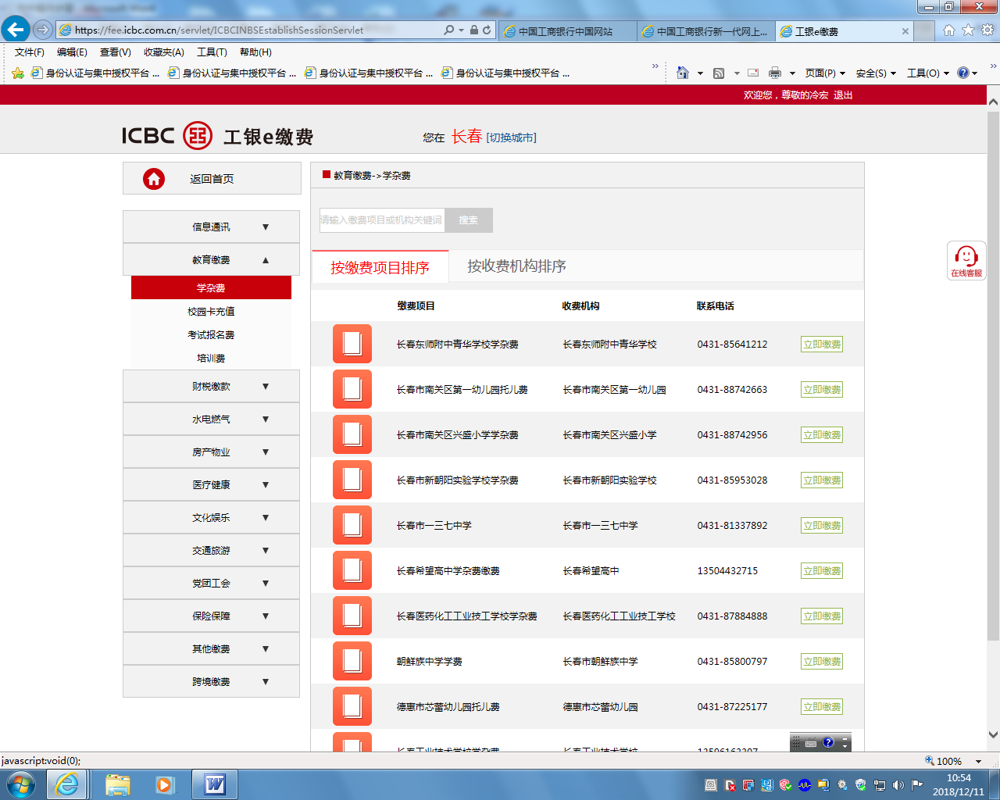1000x800 pixels.
Task: Click 立即缴费 for 德惠市芯蕾幼儿园托儿费
Action: (x=822, y=707)
